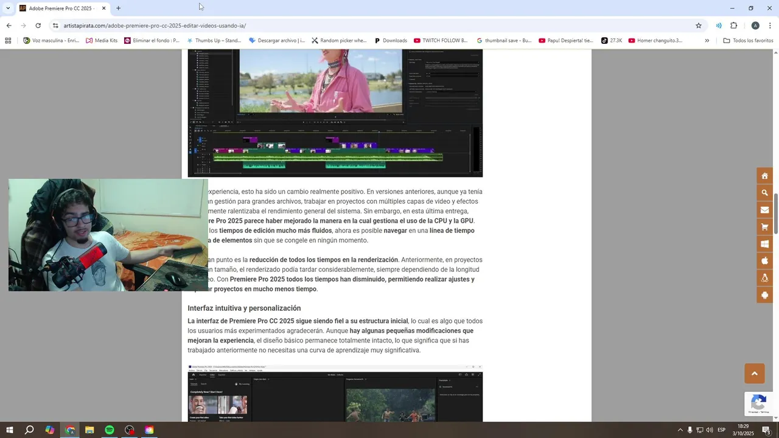The width and height of the screenshot is (779, 438).
Task: Open the shopping cart sidebar icon
Action: point(764,227)
